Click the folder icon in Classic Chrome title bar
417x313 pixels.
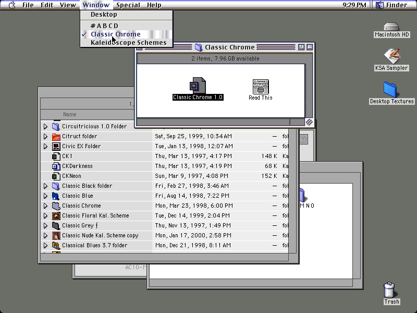click(x=199, y=47)
